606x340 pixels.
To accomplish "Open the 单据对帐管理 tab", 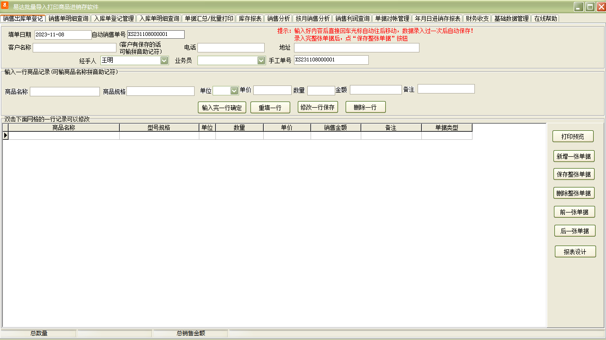I will point(392,19).
